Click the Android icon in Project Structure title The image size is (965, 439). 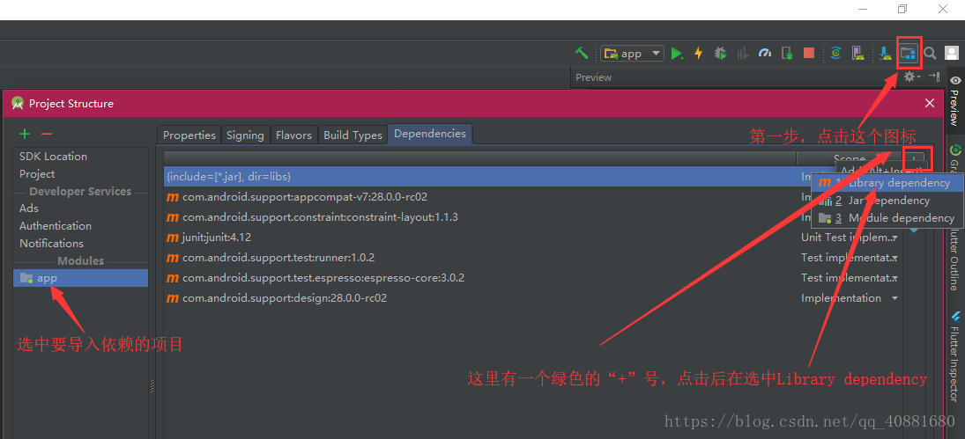[18, 103]
